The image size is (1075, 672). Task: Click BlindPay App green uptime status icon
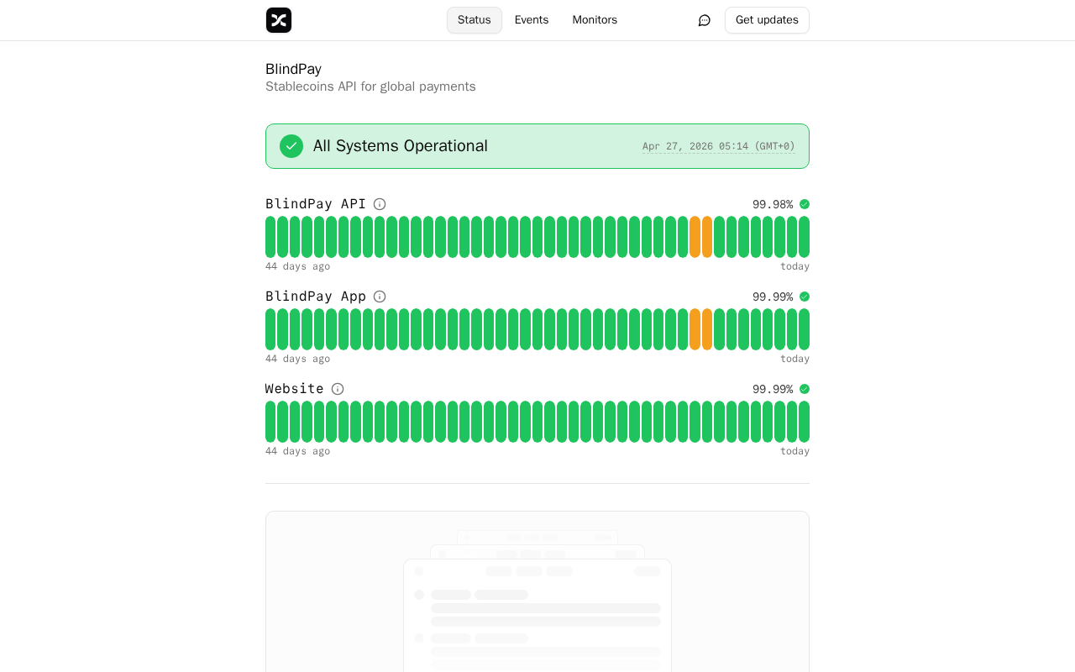tap(805, 297)
